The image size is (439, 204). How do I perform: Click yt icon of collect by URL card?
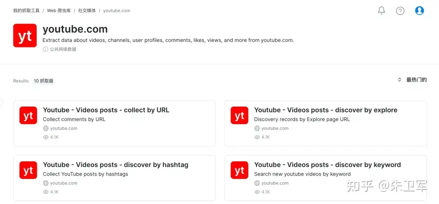click(28, 115)
